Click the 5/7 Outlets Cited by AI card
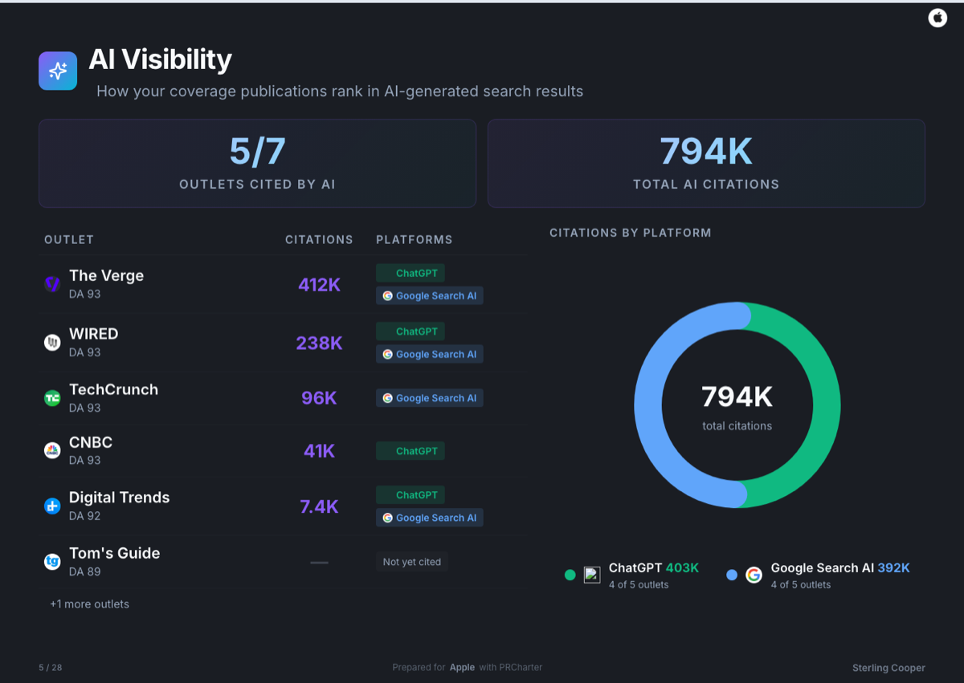Viewport: 964px width, 683px height. (x=257, y=164)
